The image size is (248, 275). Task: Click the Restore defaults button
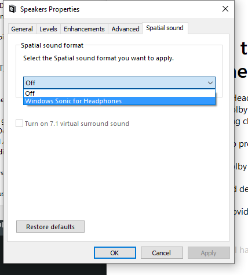tap(50, 227)
